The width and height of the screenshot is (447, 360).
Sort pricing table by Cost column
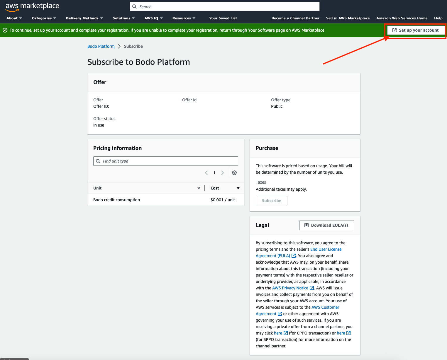coord(238,188)
